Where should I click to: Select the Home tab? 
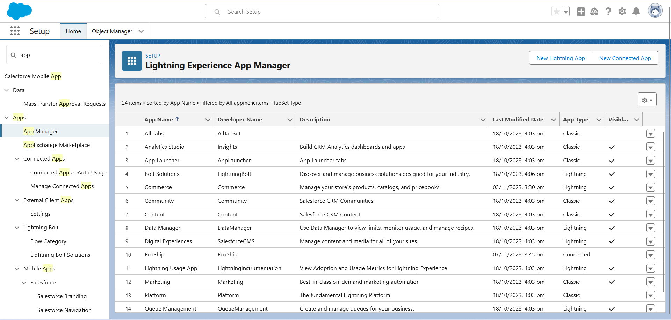coord(73,31)
